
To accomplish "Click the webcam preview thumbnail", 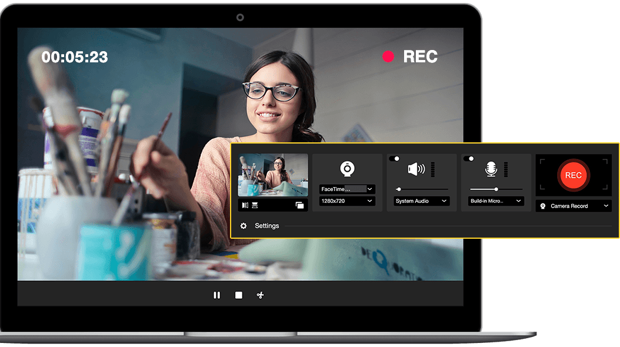I will (273, 175).
